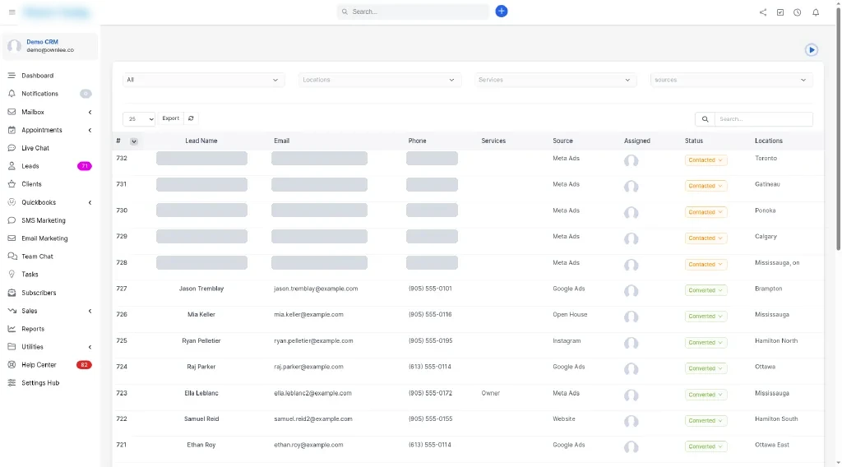Click the Settings Hub sliders icon

12,382
